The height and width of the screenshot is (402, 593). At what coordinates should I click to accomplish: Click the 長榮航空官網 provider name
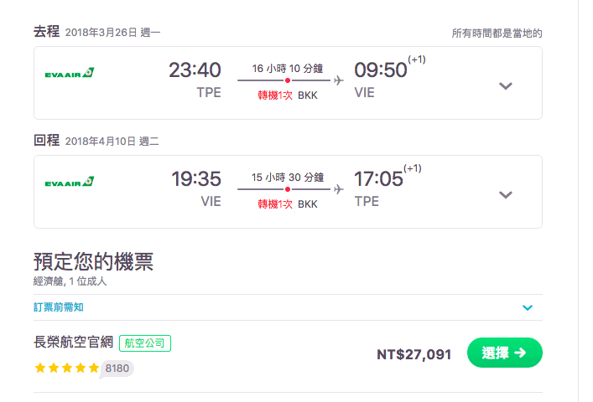73,342
